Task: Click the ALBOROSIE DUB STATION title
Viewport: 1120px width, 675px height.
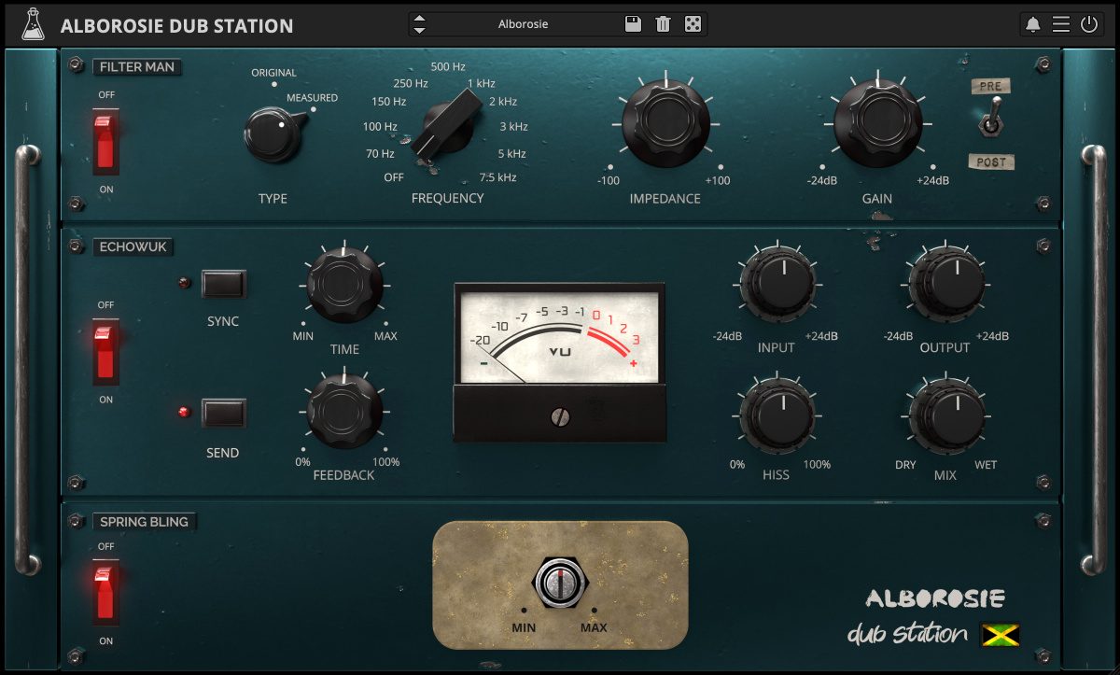Action: [x=176, y=25]
